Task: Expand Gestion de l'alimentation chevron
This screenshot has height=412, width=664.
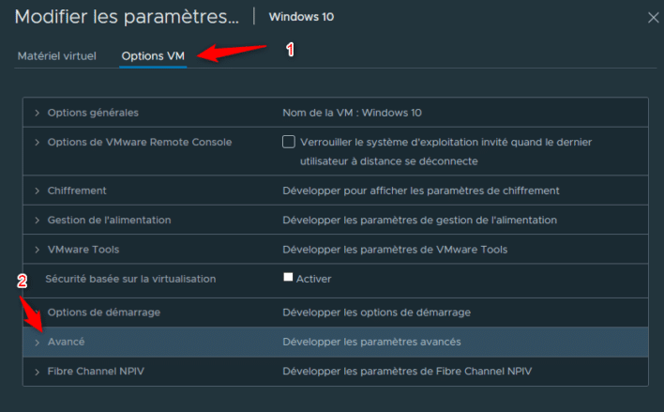Action: [38, 220]
